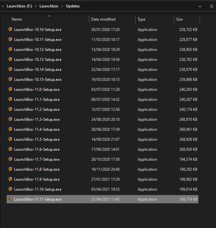
Task: Select file name LaunchBox-11.0-Setup.exe
Action: pos(37,90)
